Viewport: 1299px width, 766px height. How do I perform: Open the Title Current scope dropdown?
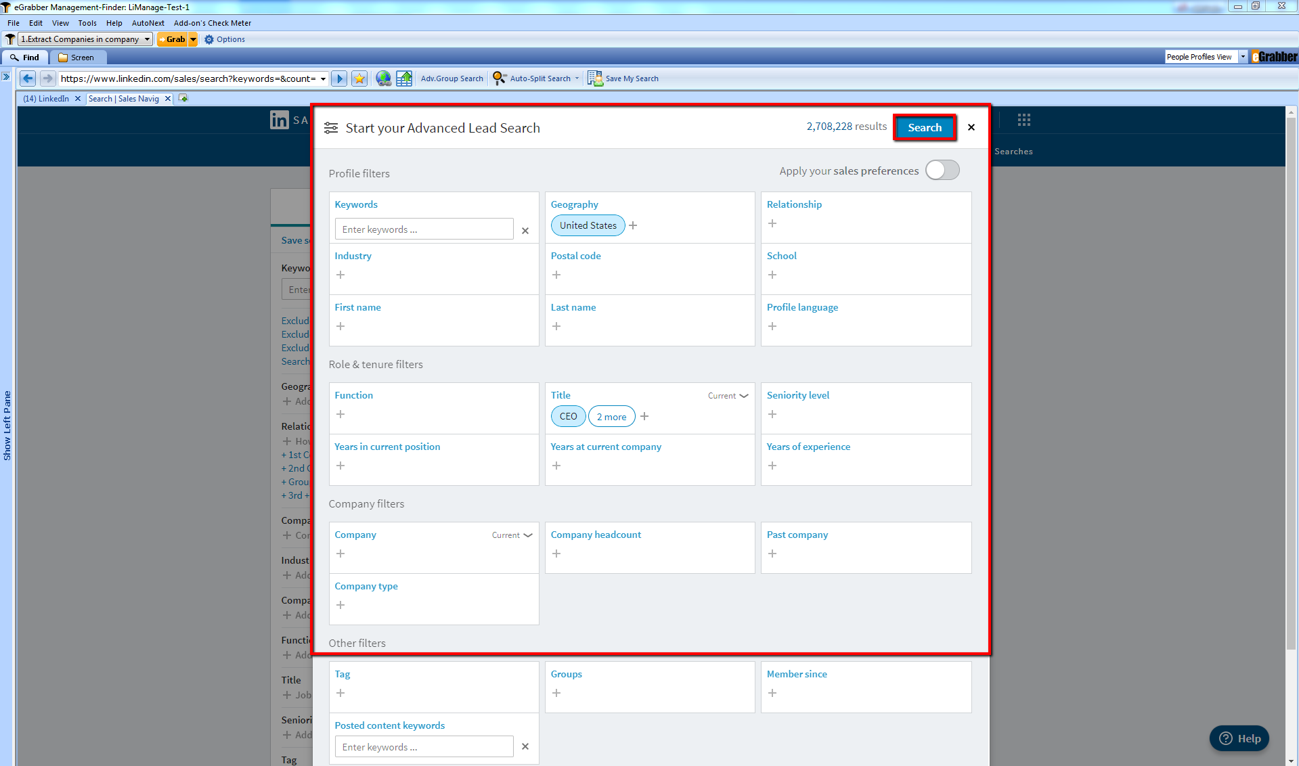point(728,396)
